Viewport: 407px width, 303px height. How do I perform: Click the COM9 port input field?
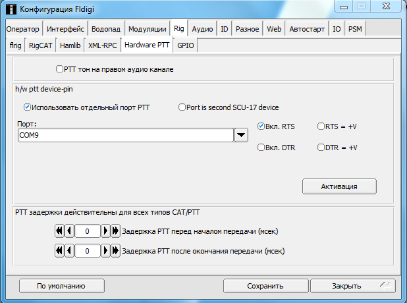click(x=125, y=135)
